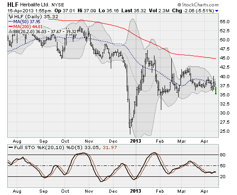237x195 pixels.
Task: Click the green latest price bar in April
Action: coord(216,90)
